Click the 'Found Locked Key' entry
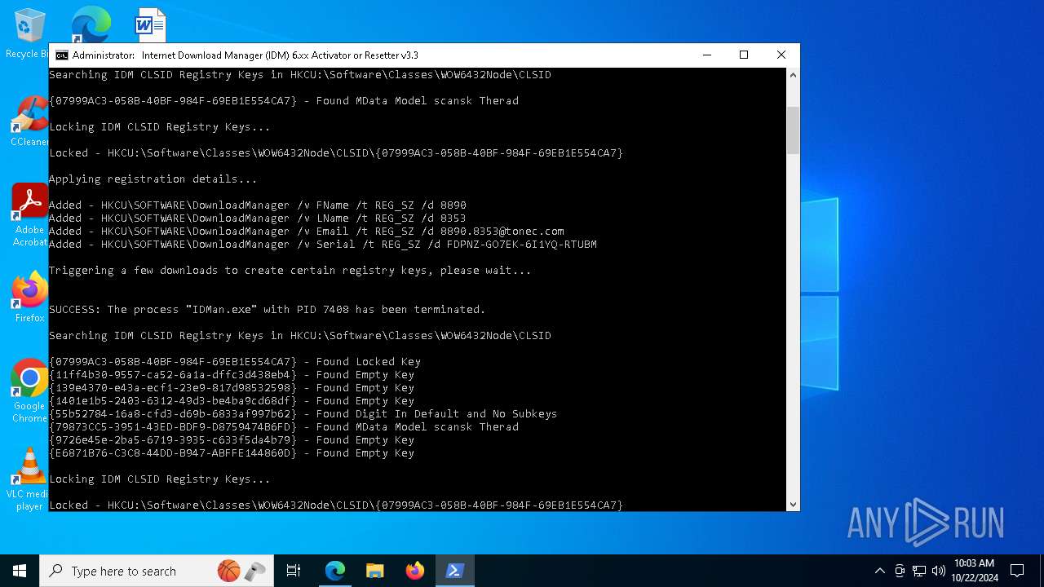This screenshot has height=587, width=1044. tap(235, 362)
